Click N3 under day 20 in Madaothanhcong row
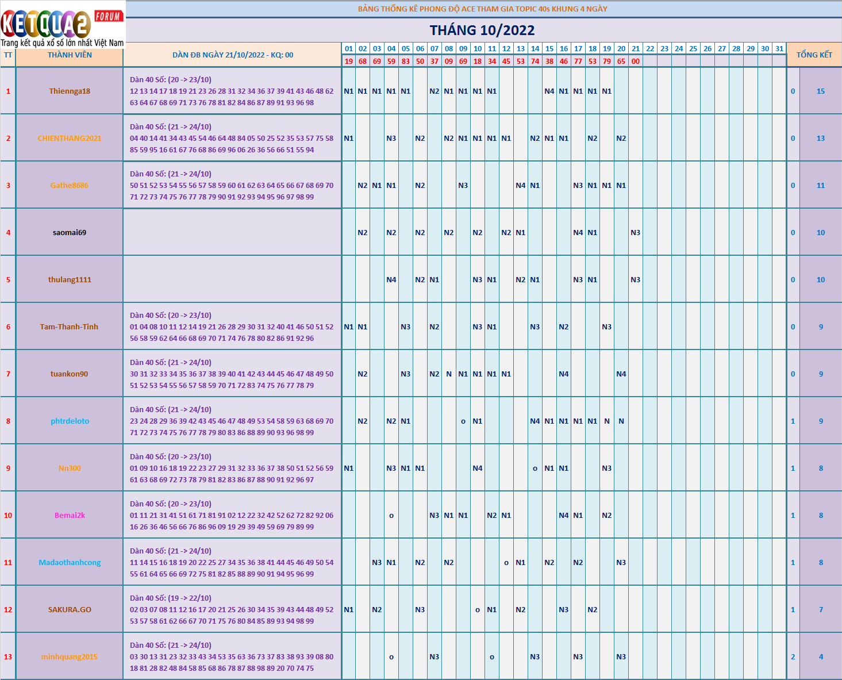842x680 pixels. 621,562
